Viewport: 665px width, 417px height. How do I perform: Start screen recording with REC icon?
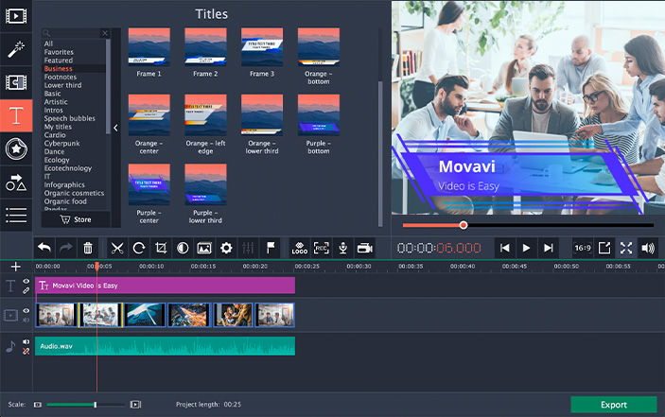tap(321, 248)
